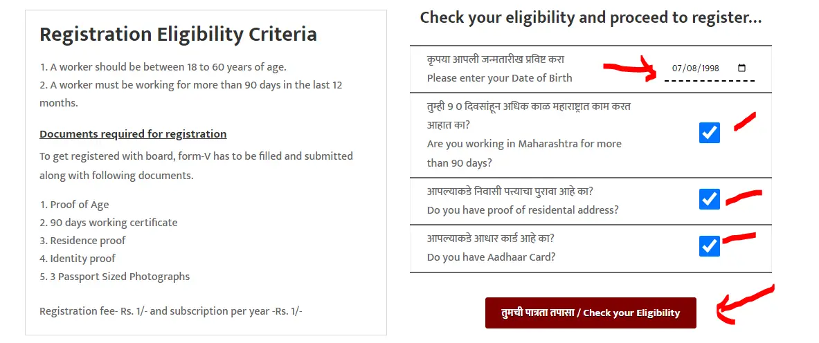Click the Check your Eligibility button
This screenshot has height=343, width=819.
pyautogui.click(x=591, y=313)
